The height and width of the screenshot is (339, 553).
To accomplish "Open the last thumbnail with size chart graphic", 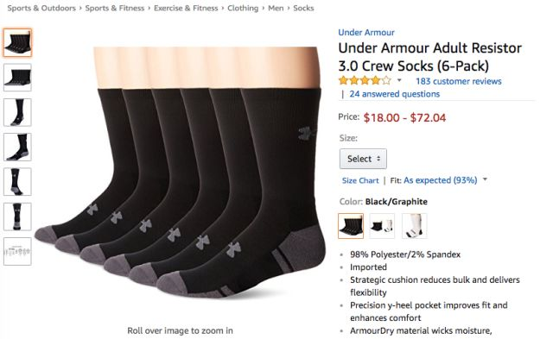I will [x=17, y=251].
